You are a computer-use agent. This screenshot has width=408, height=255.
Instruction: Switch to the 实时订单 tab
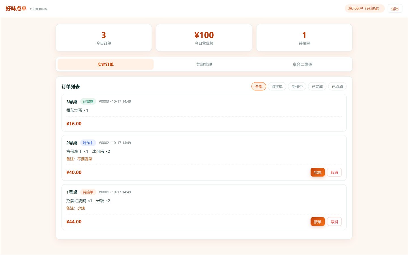pyautogui.click(x=105, y=64)
